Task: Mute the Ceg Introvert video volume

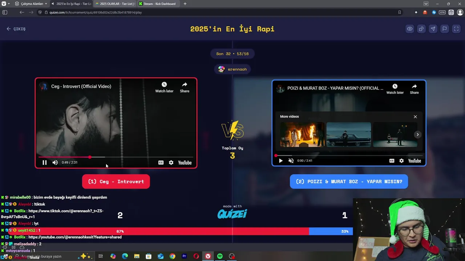Action: click(x=55, y=162)
